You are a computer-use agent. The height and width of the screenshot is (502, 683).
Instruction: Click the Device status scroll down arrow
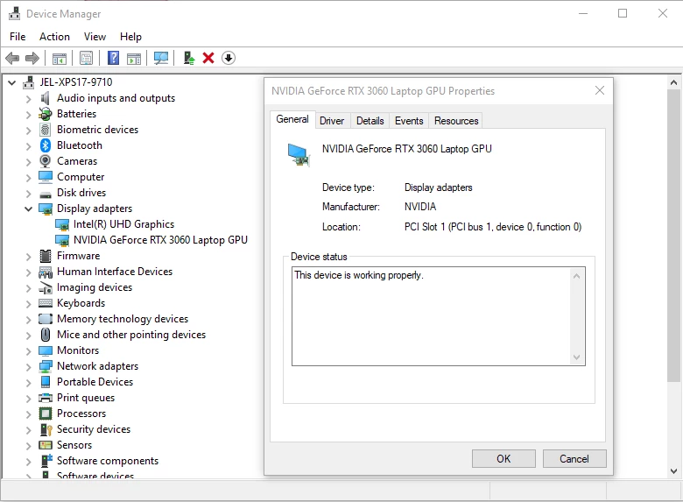click(577, 357)
